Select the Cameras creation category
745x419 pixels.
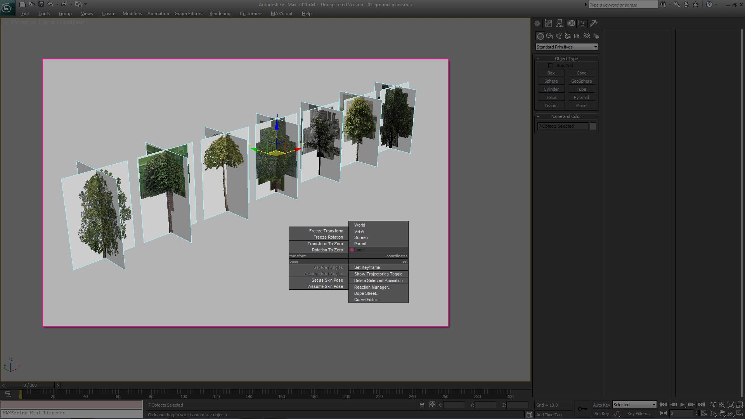coord(568,36)
